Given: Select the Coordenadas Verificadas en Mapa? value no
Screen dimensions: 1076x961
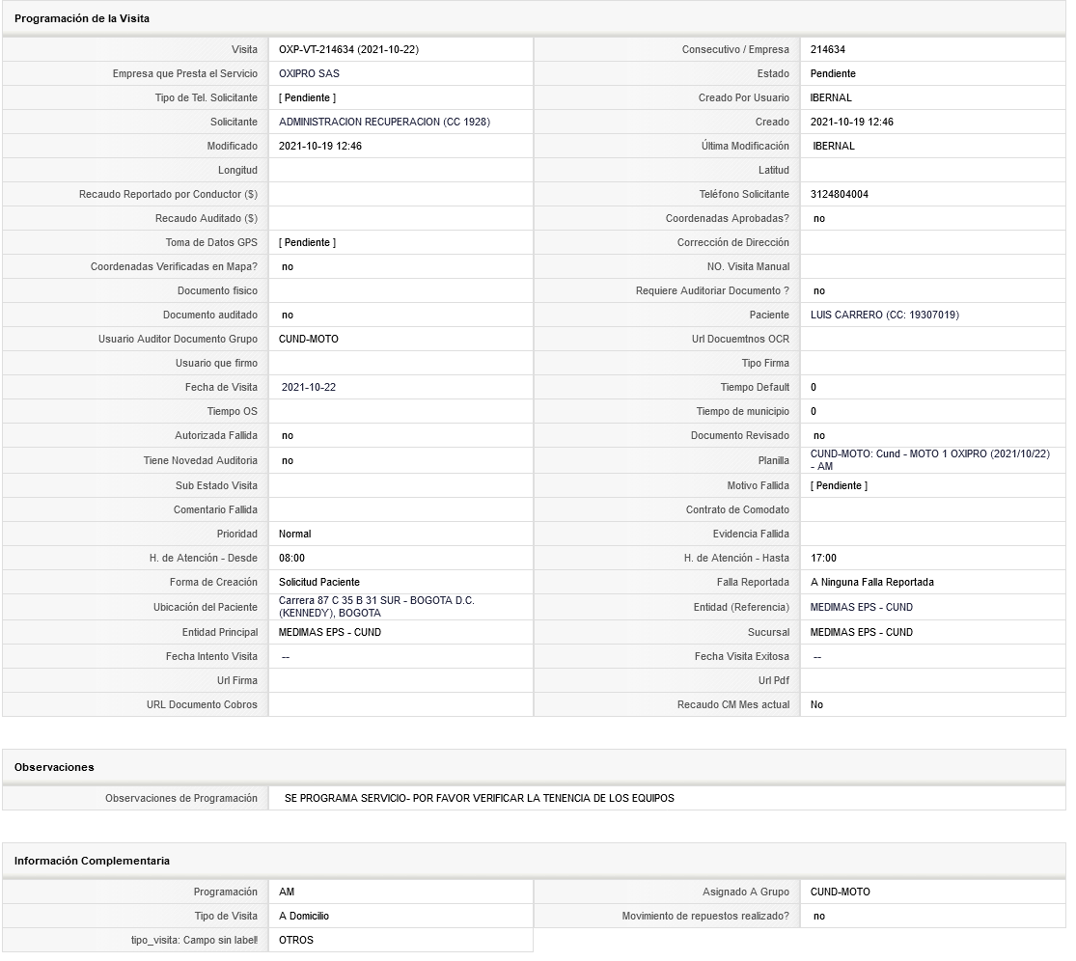Looking at the screenshot, I should click(x=288, y=267).
